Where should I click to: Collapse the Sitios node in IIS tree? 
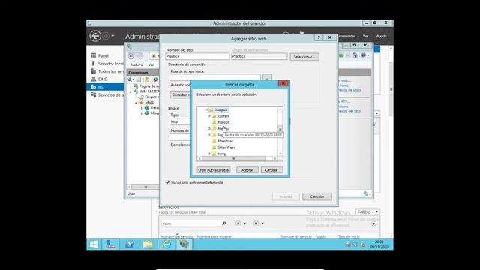(136, 103)
